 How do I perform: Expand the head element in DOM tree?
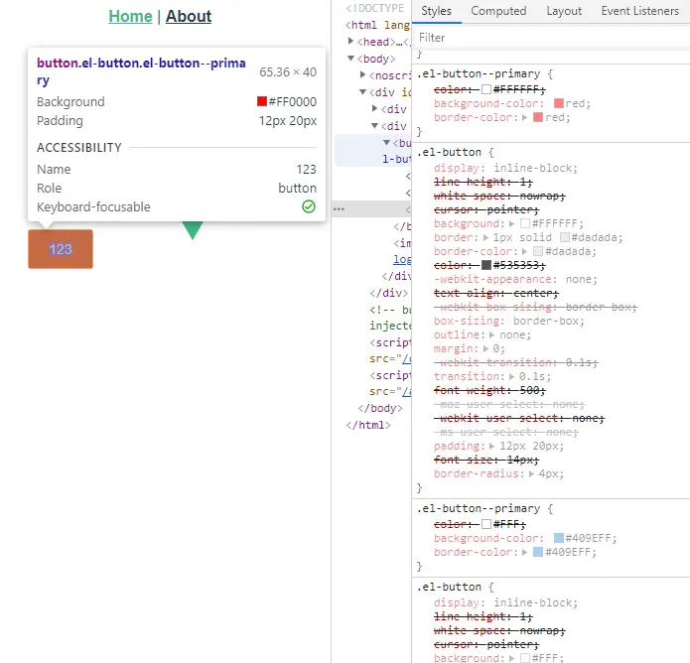[350, 42]
